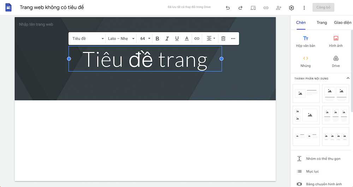
Task: Open the Lato – Nhẹ font dropdown
Action: tap(121, 39)
